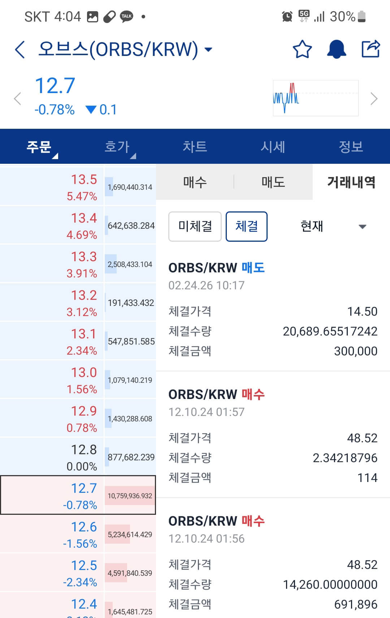Tap volume 5,234,614.429 in order book
The height and width of the screenshot is (618, 390).
pyautogui.click(x=130, y=535)
